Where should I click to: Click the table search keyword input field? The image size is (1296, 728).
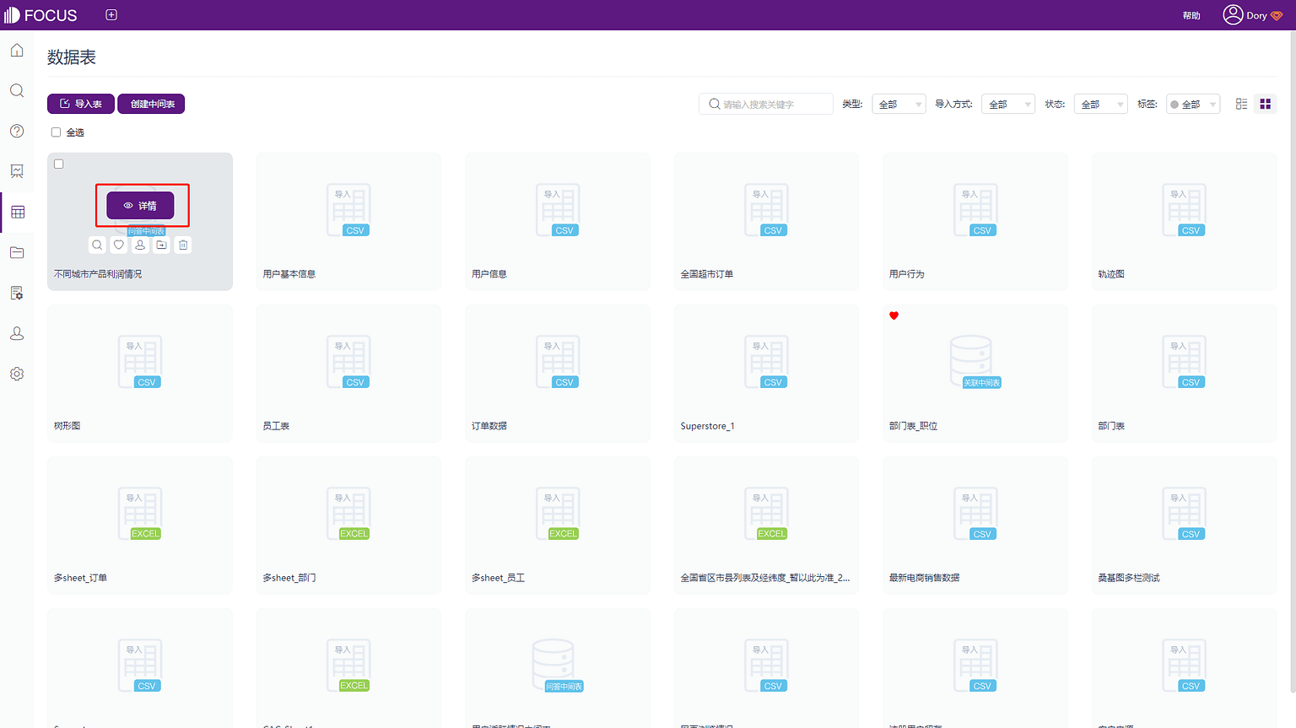pos(766,104)
